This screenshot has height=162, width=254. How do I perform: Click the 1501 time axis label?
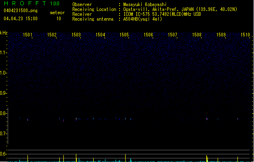27,35
